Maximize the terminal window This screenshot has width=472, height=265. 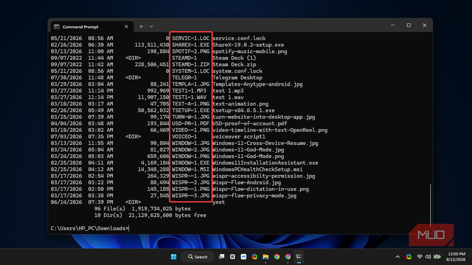coord(408,25)
